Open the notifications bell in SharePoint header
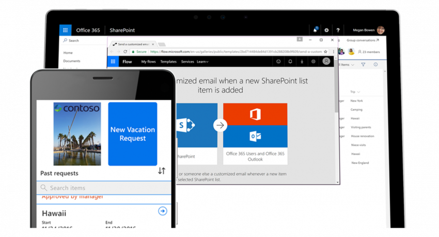 point(315,30)
